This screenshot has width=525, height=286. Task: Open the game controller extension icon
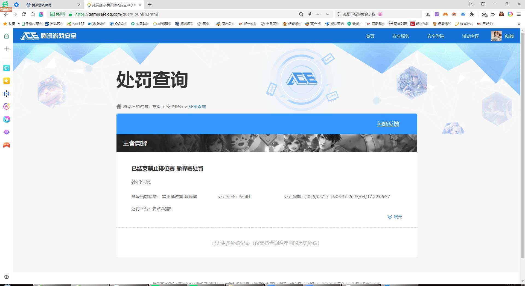click(x=445, y=14)
